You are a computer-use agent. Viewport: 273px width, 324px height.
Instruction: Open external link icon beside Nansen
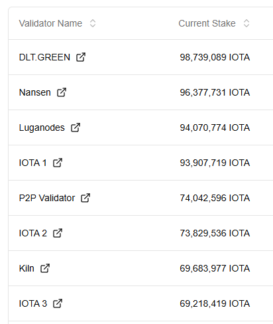tap(62, 92)
